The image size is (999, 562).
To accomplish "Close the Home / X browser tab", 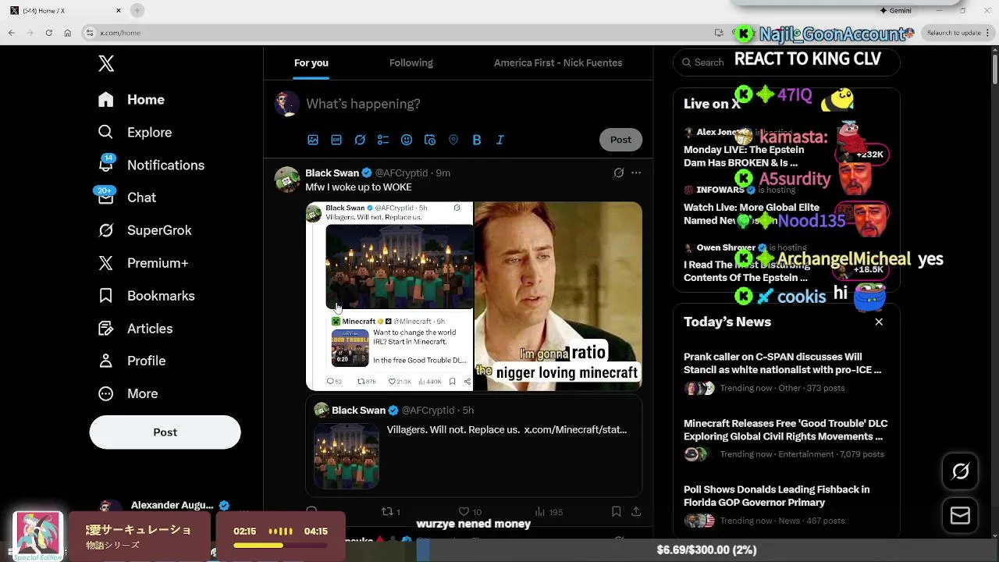I will coord(119,10).
